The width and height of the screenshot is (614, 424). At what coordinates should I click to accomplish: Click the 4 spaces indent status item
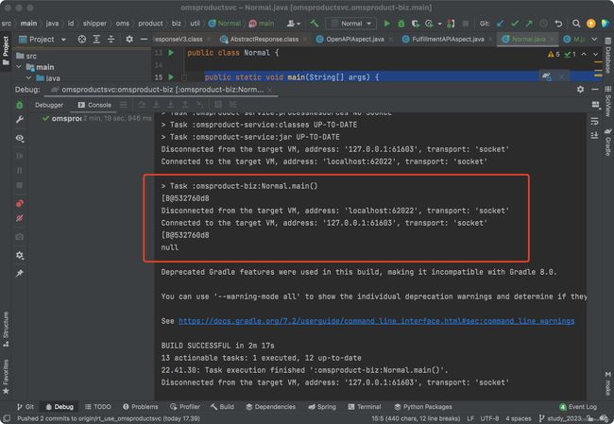pos(519,418)
